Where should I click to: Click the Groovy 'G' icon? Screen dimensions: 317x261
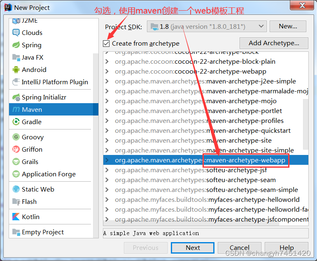coord(16,137)
